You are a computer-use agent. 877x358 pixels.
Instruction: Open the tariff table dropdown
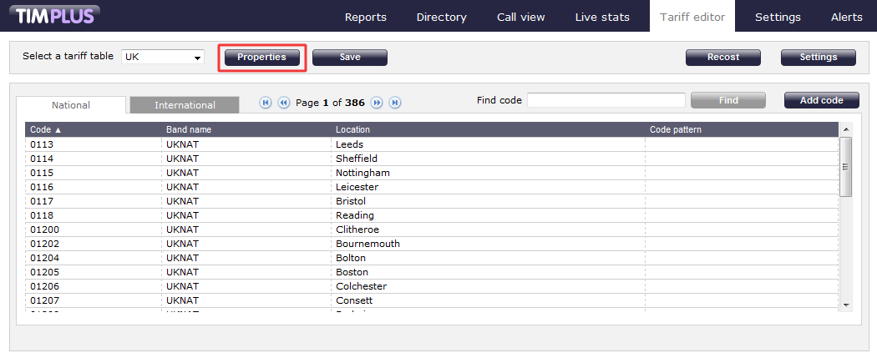point(163,58)
